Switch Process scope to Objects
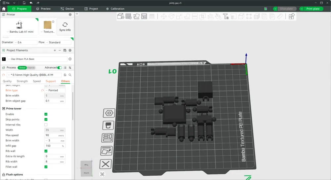 pos(31,68)
